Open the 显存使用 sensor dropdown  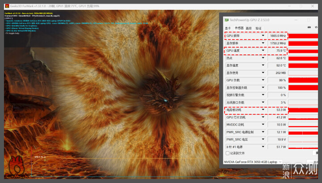coord(263,73)
